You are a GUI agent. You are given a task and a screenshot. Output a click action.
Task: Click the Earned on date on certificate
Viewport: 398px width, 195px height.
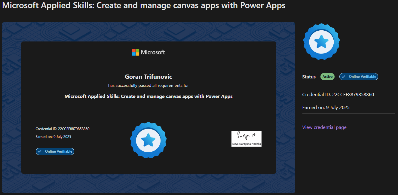[x=53, y=137]
